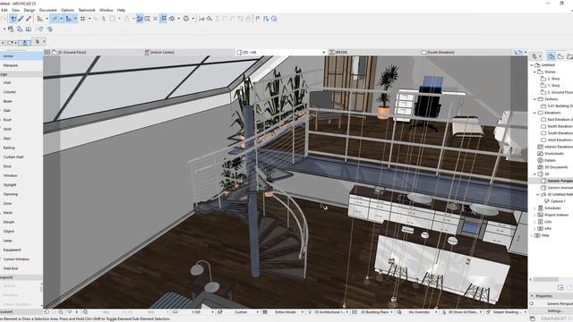
Task: Select the Morph tool
Action: click(9, 222)
